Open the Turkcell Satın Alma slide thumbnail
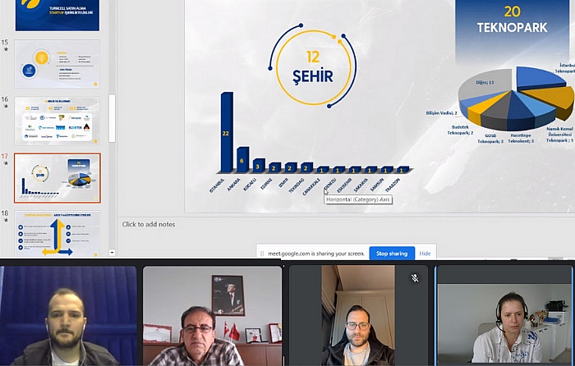 pos(57,15)
